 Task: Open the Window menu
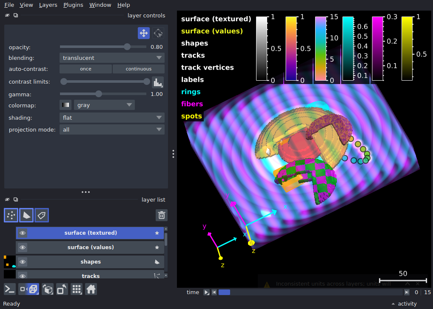[100, 5]
